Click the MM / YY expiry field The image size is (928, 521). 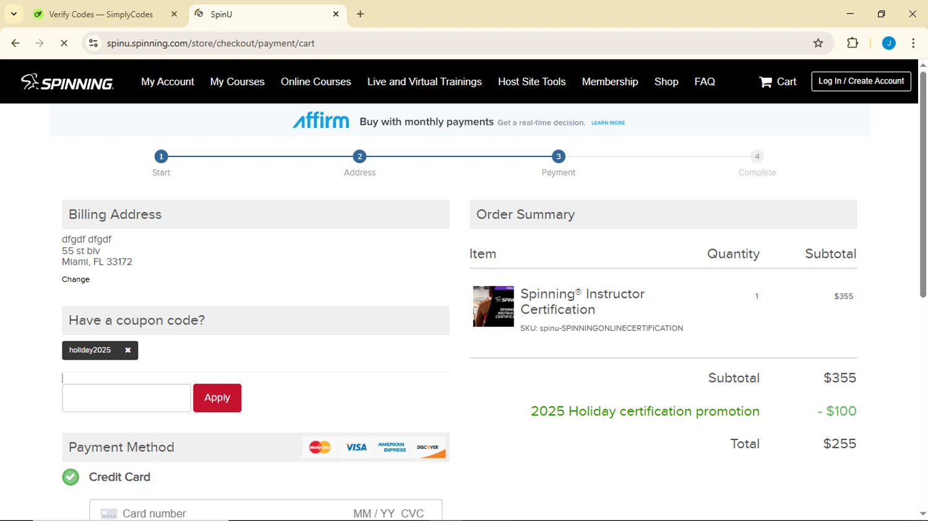tap(374, 514)
